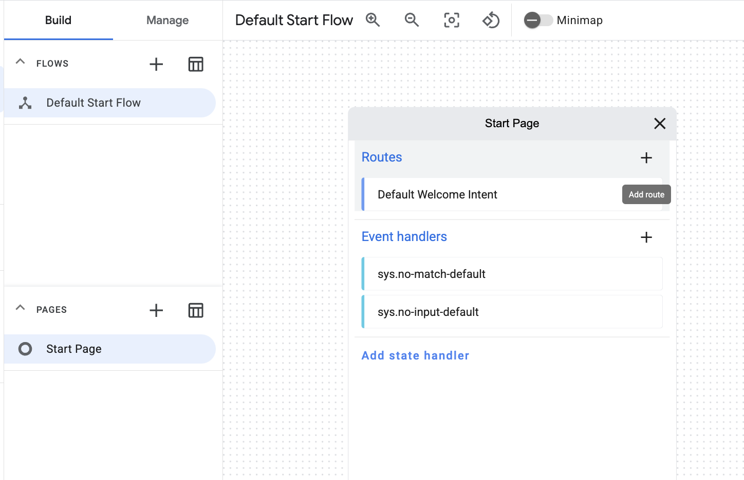The height and width of the screenshot is (480, 744).
Task: Click the Default Start Flow canvas title
Action: pyautogui.click(x=294, y=20)
